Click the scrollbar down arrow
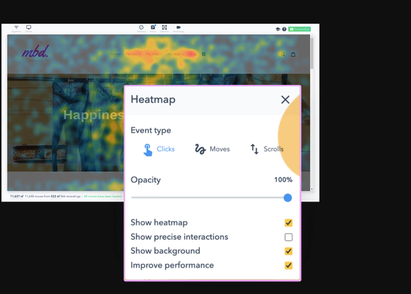 312,189
